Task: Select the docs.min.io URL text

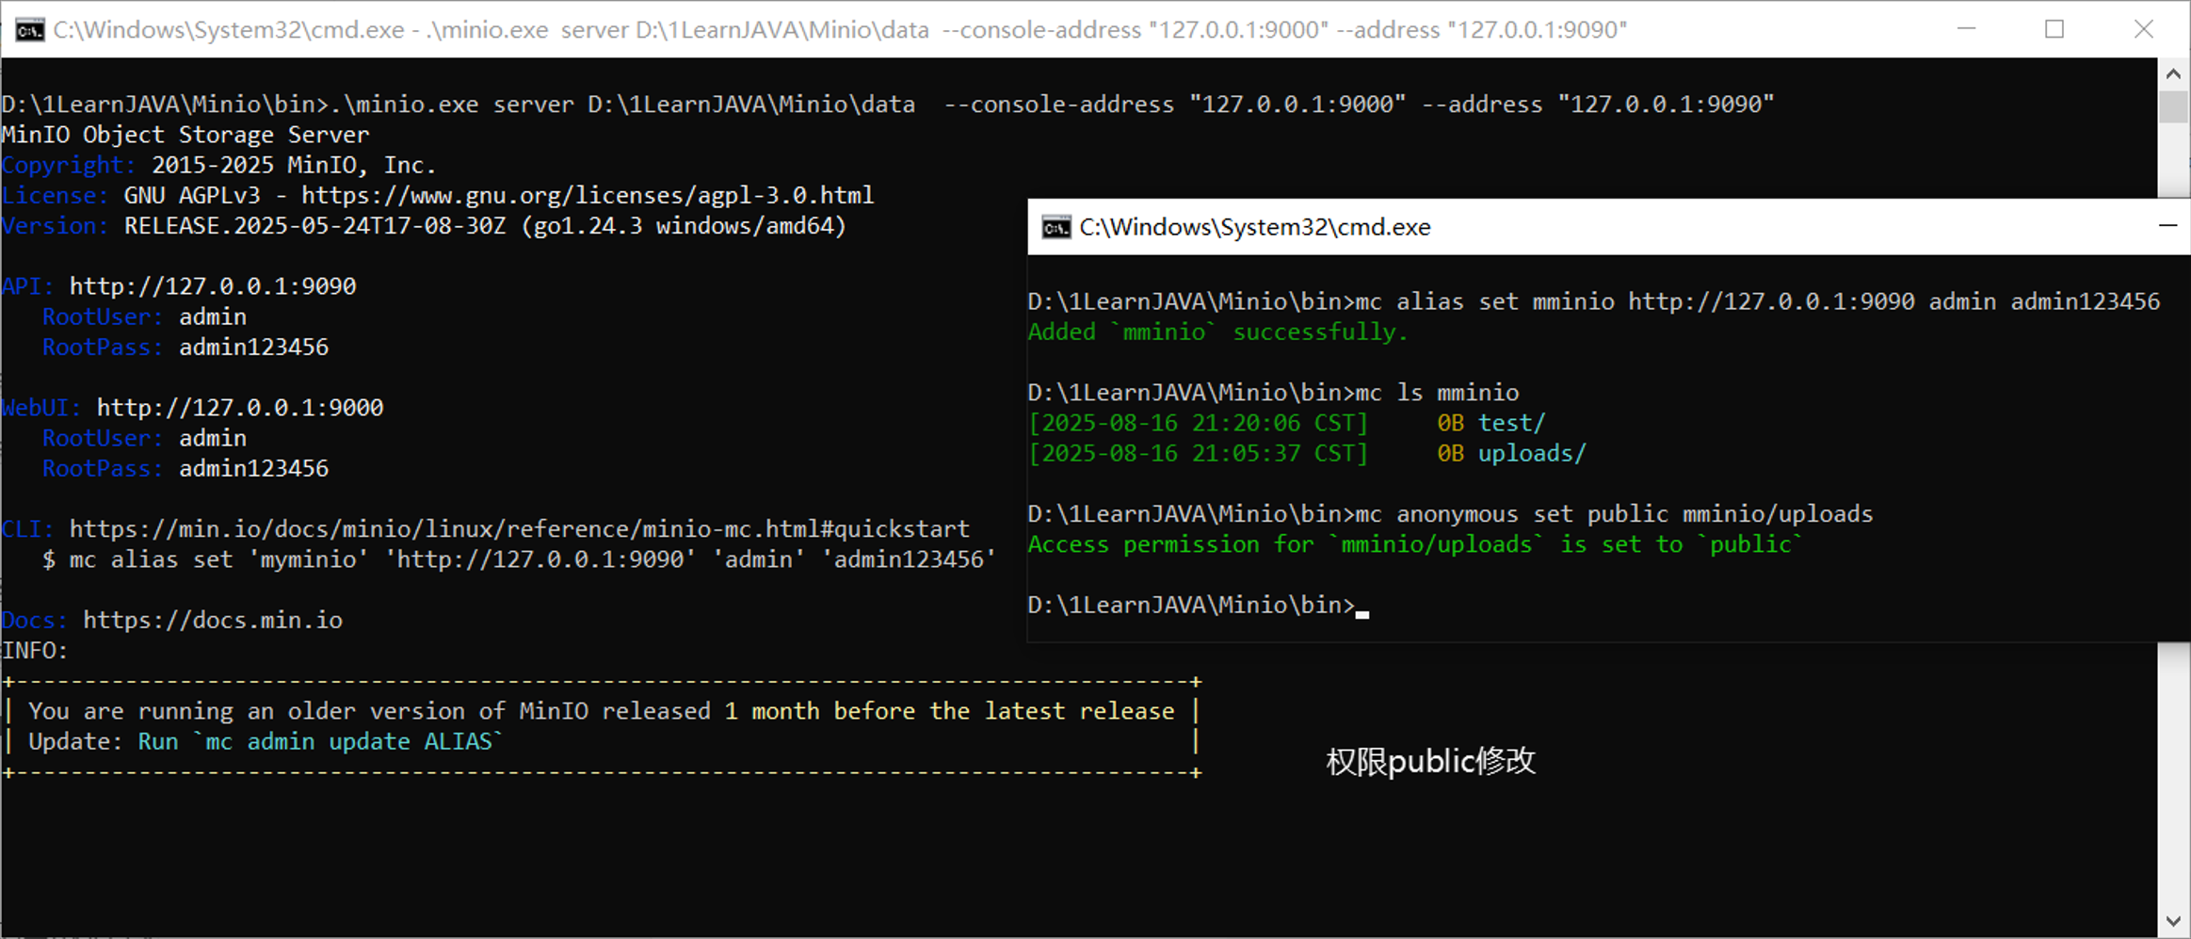Action: point(213,620)
